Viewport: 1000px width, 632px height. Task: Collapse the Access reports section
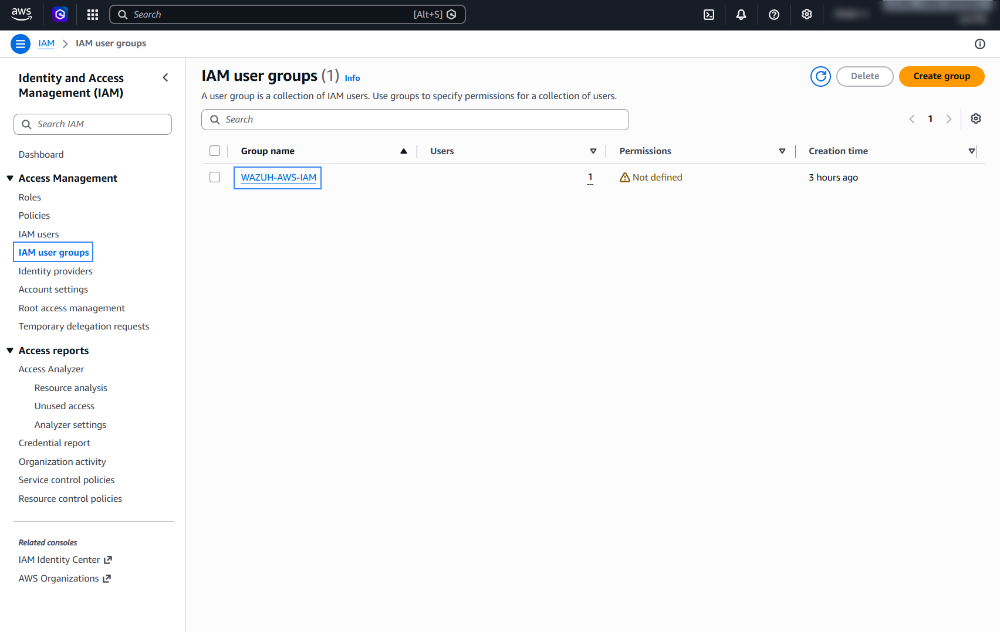click(x=10, y=351)
